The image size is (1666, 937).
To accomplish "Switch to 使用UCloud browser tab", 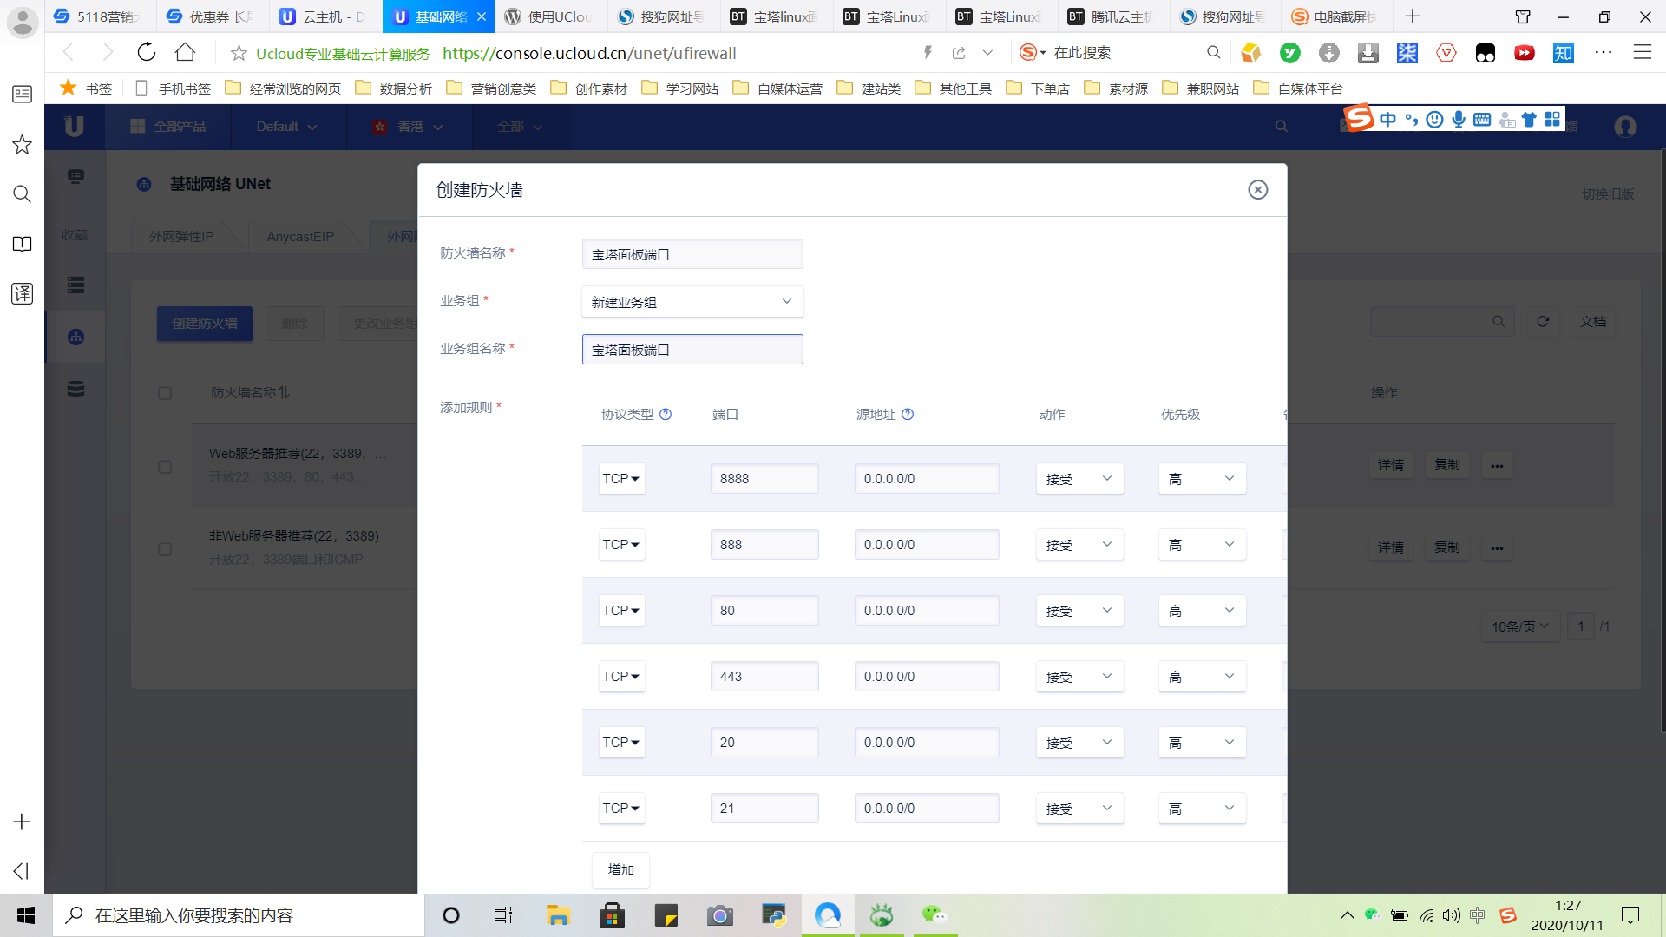I will pos(551,16).
